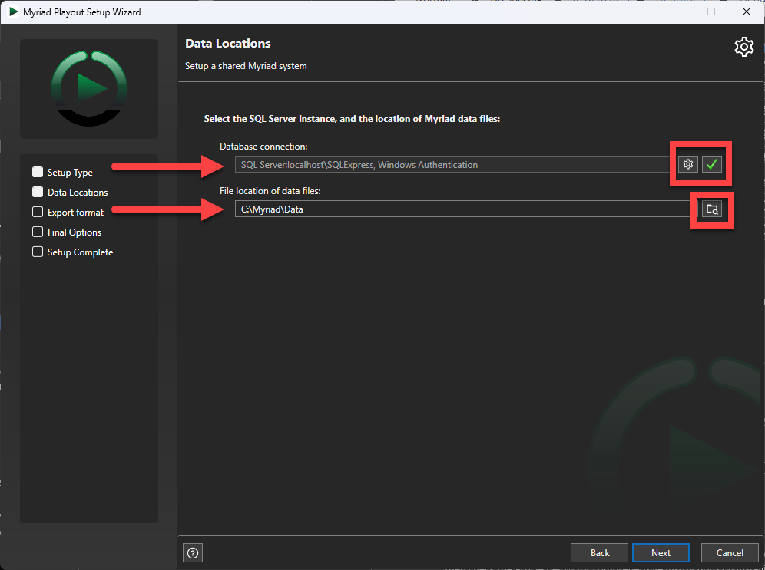Close the Setup Wizard window

(746, 12)
